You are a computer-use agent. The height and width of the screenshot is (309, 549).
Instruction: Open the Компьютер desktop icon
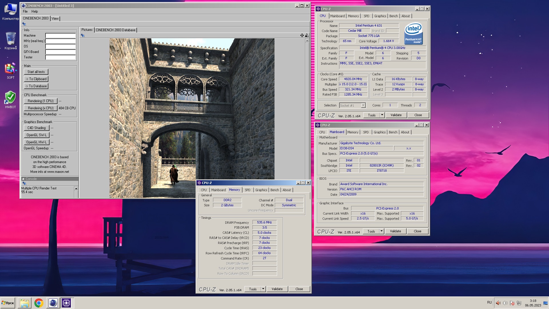click(x=11, y=11)
